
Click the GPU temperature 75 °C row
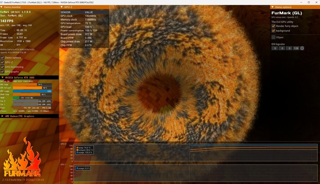click(x=84, y=23)
